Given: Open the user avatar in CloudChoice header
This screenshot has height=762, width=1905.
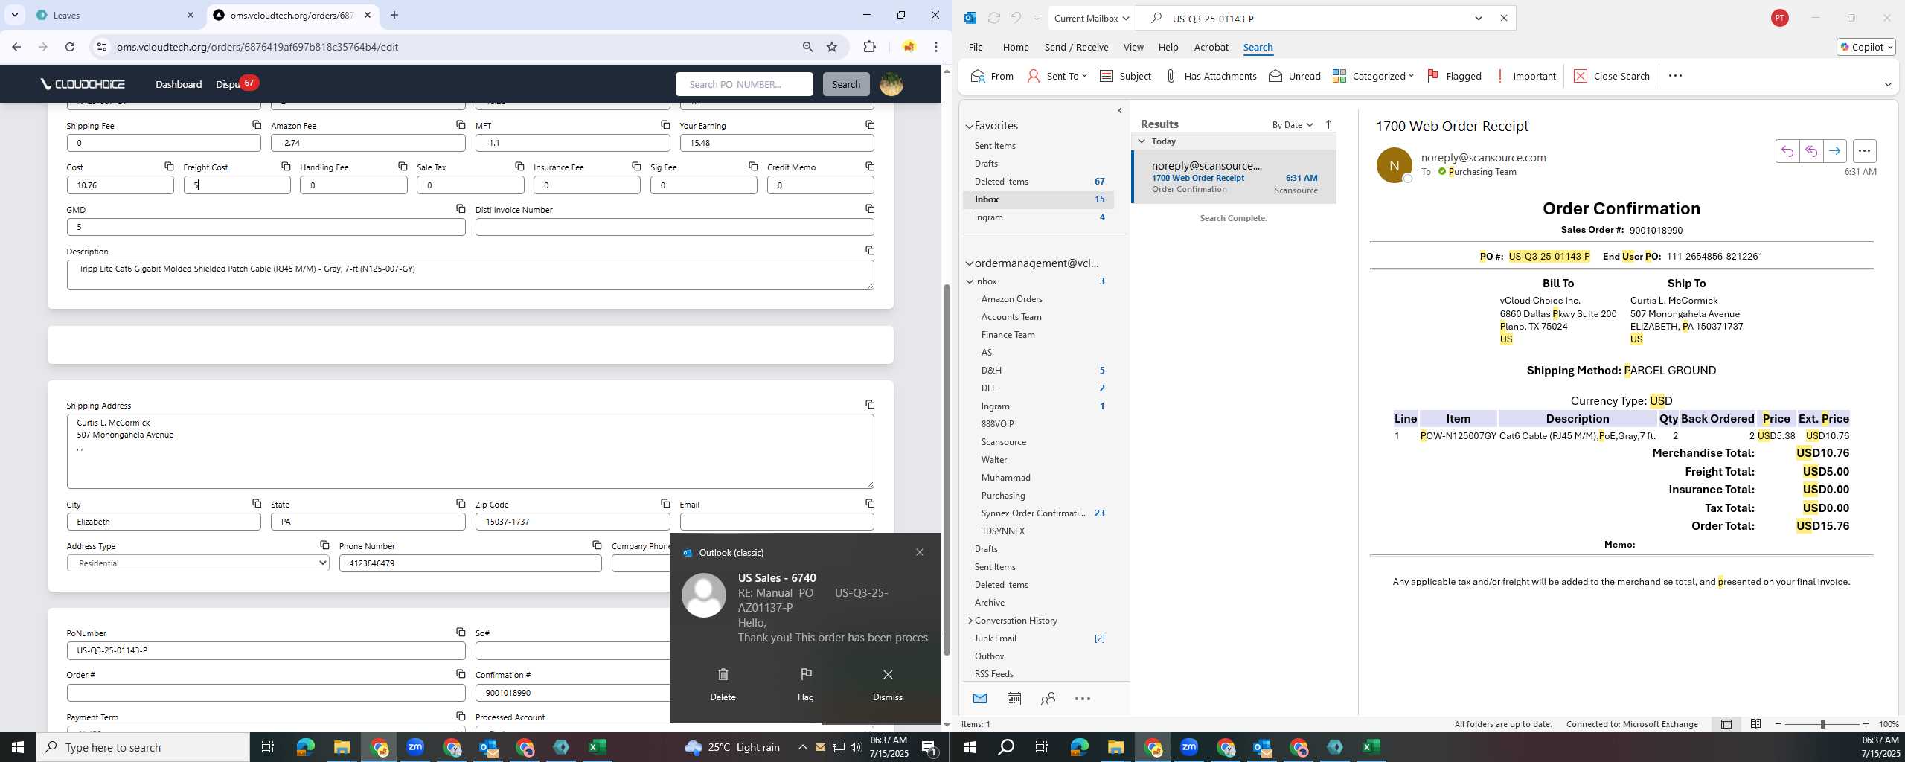Looking at the screenshot, I should pyautogui.click(x=891, y=84).
